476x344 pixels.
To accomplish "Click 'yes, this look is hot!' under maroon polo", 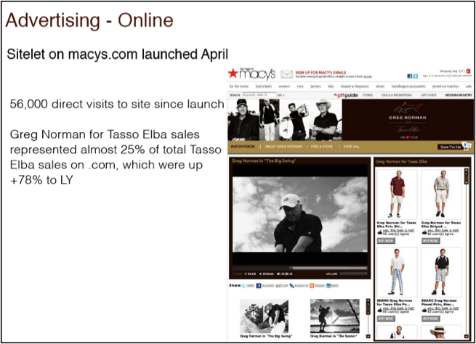I will pyautogui.click(x=398, y=231).
